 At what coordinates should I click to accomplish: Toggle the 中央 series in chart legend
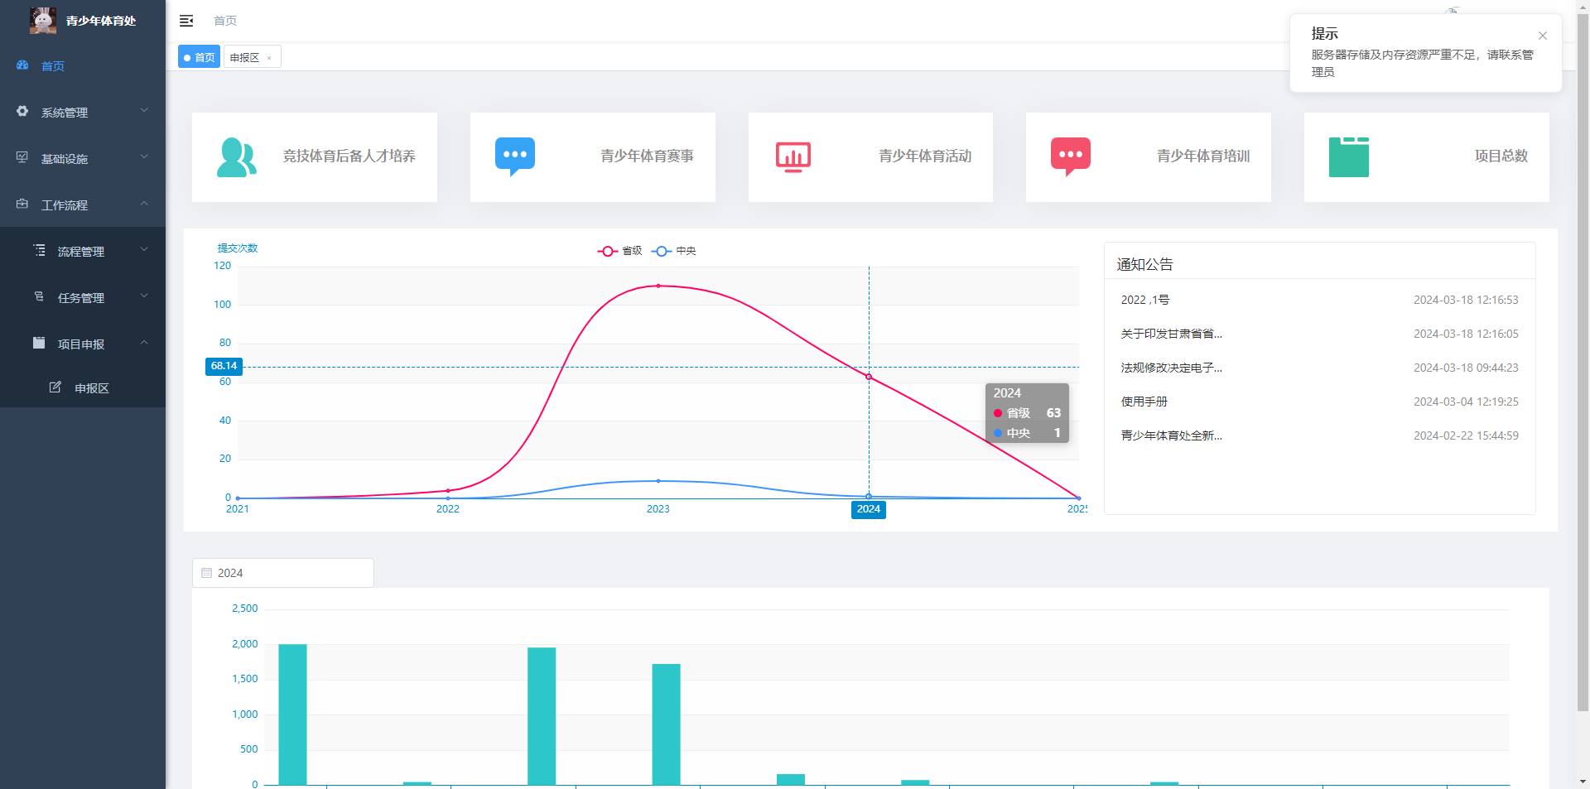(x=674, y=251)
